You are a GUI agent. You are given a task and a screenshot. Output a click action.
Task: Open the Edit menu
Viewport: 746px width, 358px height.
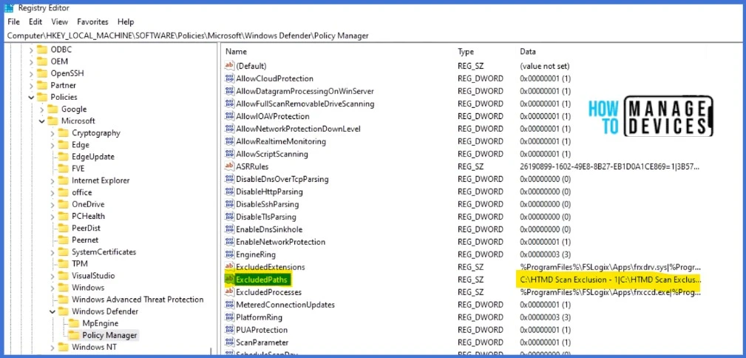tap(35, 22)
